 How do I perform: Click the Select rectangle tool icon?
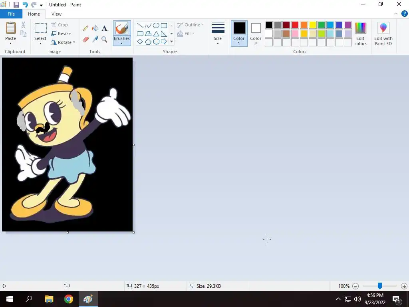click(41, 28)
